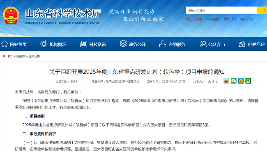Set font size to 小
Image resolution: width=267 pixels, height=154 pixels.
[x=217, y=82]
